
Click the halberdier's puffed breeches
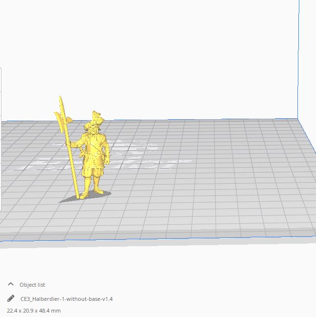tap(92, 170)
